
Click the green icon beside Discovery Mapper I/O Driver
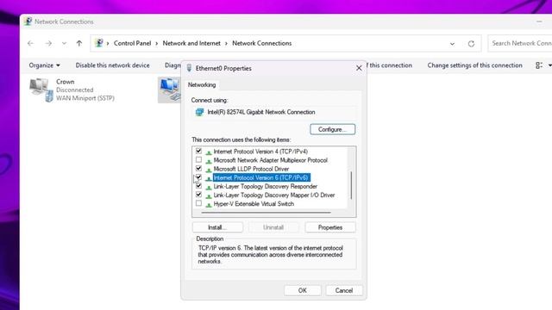pyautogui.click(x=209, y=196)
